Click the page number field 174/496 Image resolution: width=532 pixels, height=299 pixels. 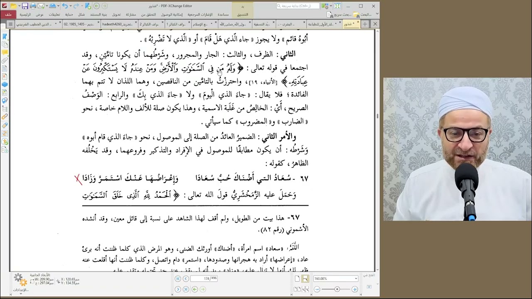coord(204,279)
